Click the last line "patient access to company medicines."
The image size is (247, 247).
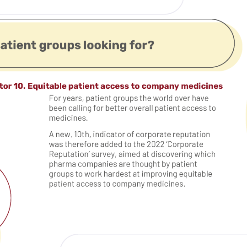click(117, 184)
